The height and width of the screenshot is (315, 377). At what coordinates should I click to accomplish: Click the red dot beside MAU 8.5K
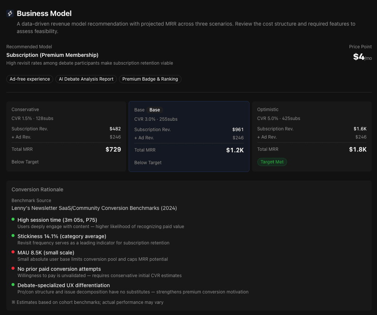tap(14, 252)
